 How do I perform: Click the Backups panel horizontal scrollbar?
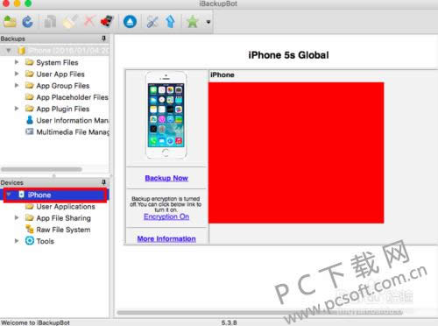tap(41, 169)
